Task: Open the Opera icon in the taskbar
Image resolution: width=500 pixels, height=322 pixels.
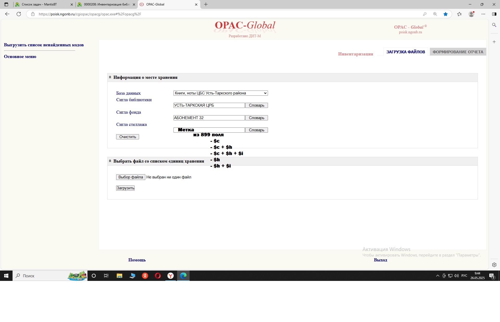Action: coord(158,276)
